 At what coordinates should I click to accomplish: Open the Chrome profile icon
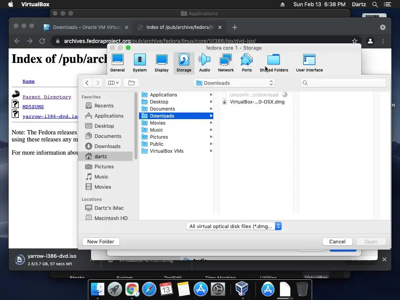click(x=370, y=41)
